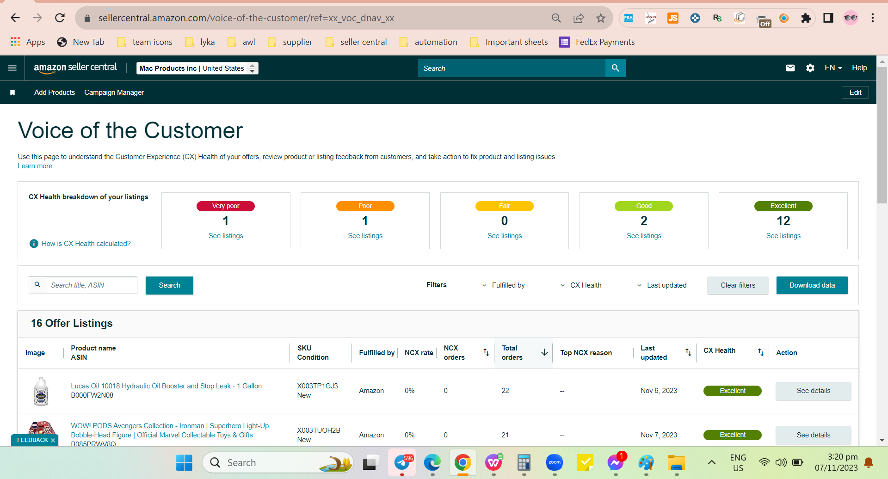Click Download data button
Screen dimensions: 888x479
click(x=812, y=285)
